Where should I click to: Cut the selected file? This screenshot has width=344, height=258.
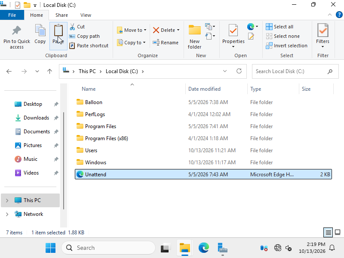pyautogui.click(x=77, y=27)
